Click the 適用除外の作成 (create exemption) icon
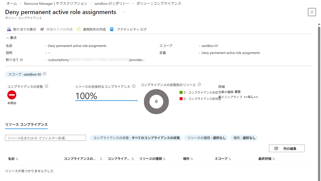This screenshot has height=181, width=321. point(79,29)
